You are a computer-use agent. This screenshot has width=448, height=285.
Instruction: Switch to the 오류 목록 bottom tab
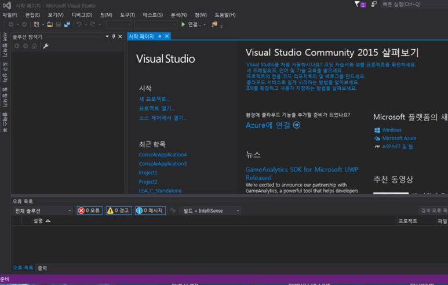[x=23, y=268]
